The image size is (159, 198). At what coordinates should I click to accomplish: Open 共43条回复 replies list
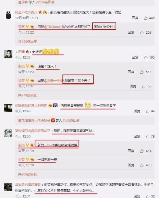(71, 121)
